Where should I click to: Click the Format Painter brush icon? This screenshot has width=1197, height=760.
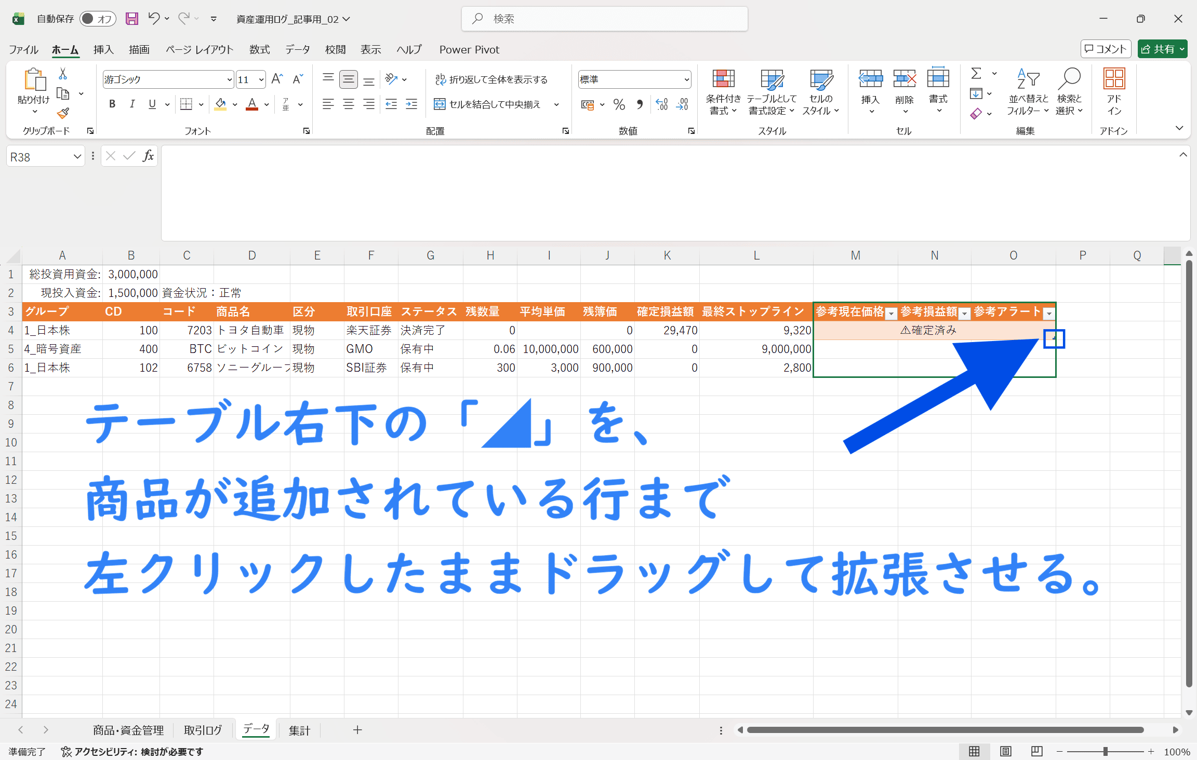pos(63,113)
